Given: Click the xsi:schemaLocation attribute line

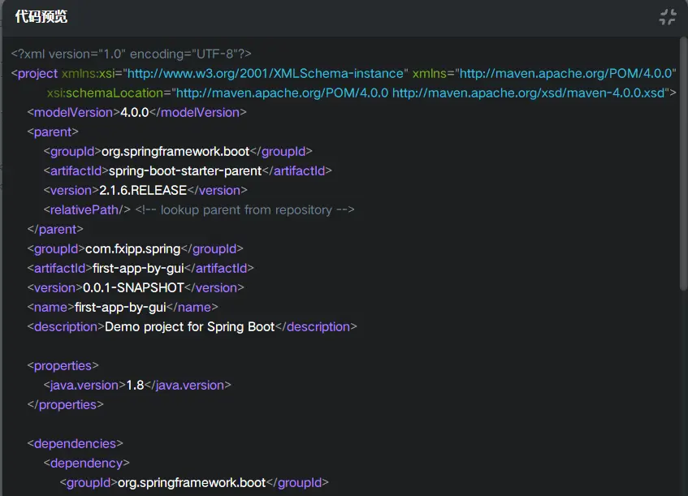Looking at the screenshot, I should pyautogui.click(x=361, y=93).
